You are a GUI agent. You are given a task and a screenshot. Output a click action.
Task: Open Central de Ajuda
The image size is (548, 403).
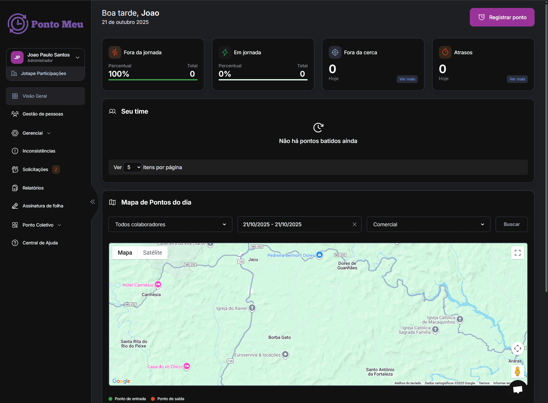point(40,243)
